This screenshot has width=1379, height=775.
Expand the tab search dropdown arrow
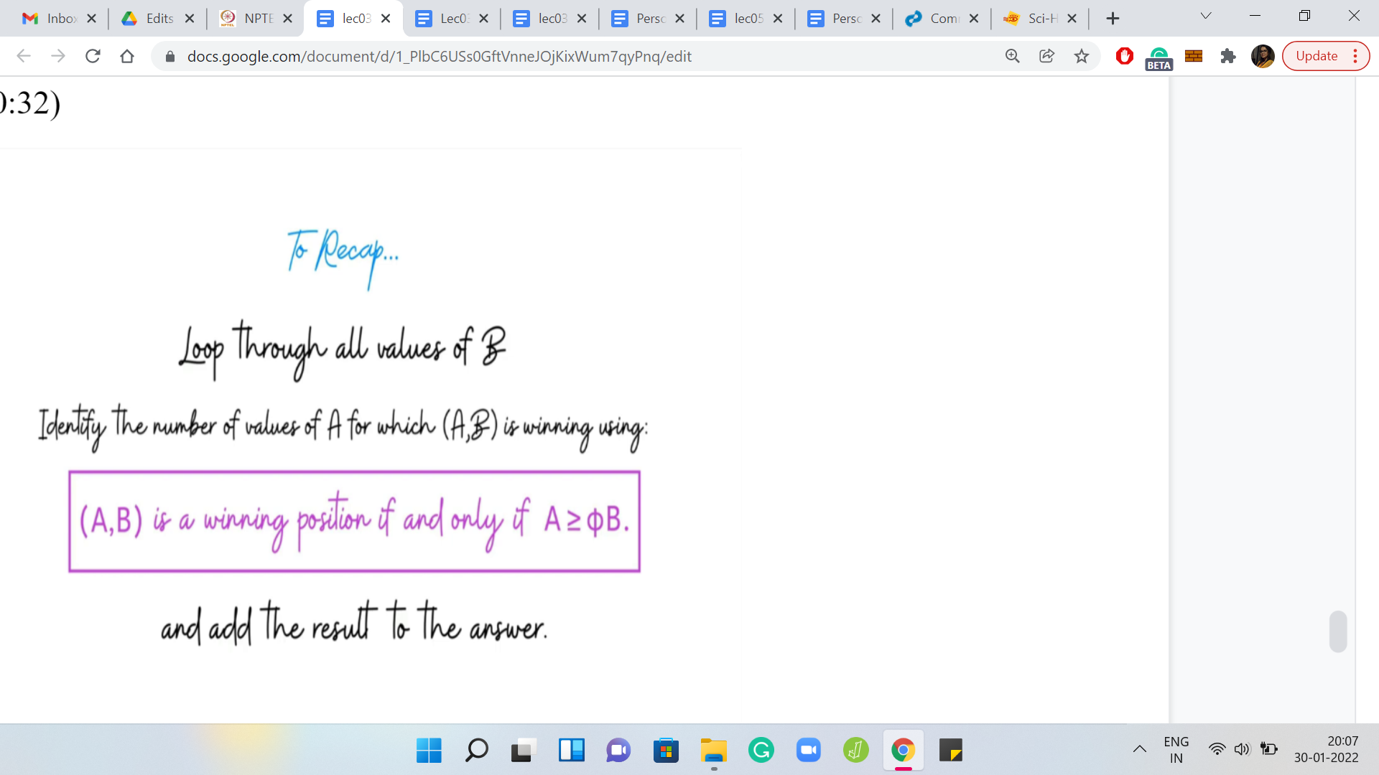tap(1205, 16)
